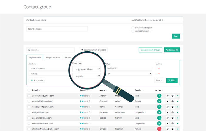206x137 pixels.
Task: Open pie chart icon for chris@smartfriend.com
Action: pyautogui.click(x=172, y=124)
